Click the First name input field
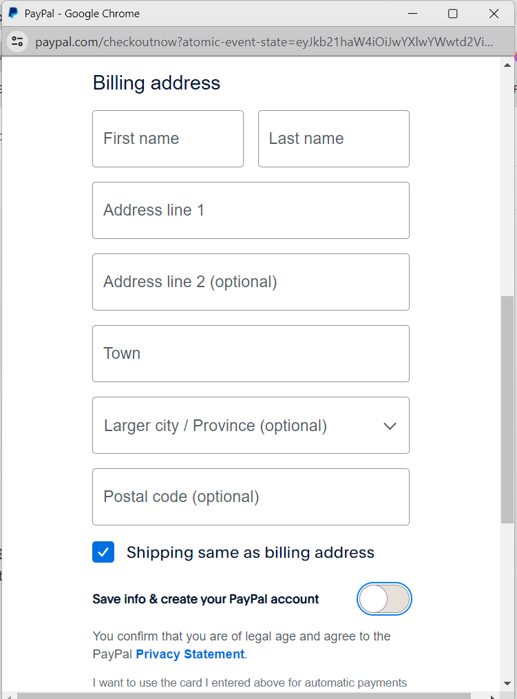 (x=168, y=138)
